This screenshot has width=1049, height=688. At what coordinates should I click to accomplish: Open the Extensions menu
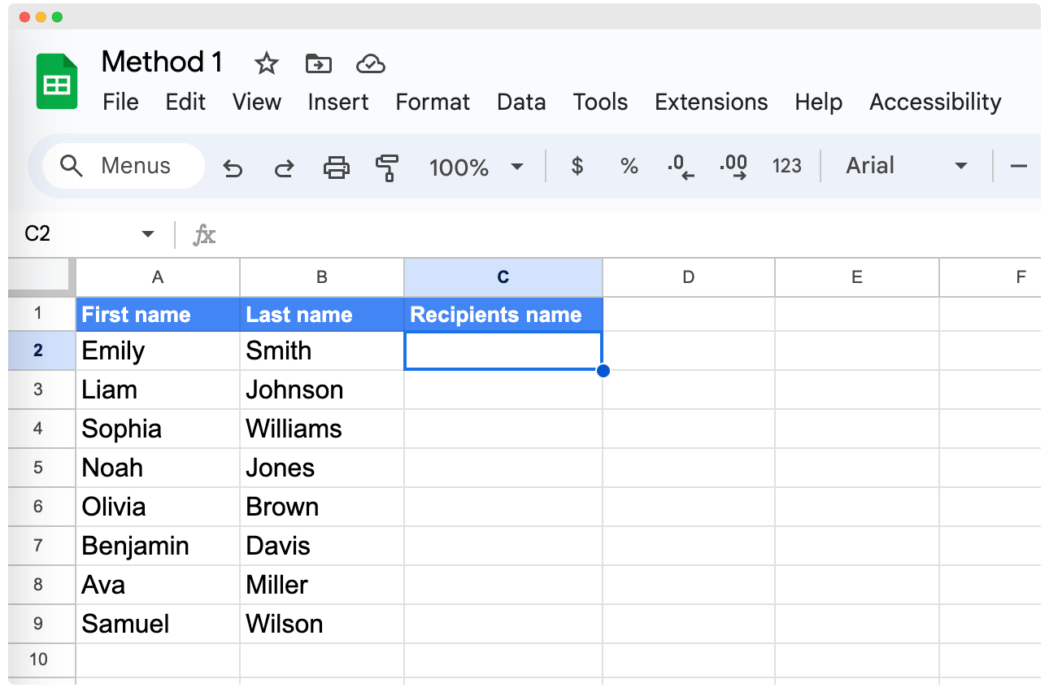[x=711, y=102]
